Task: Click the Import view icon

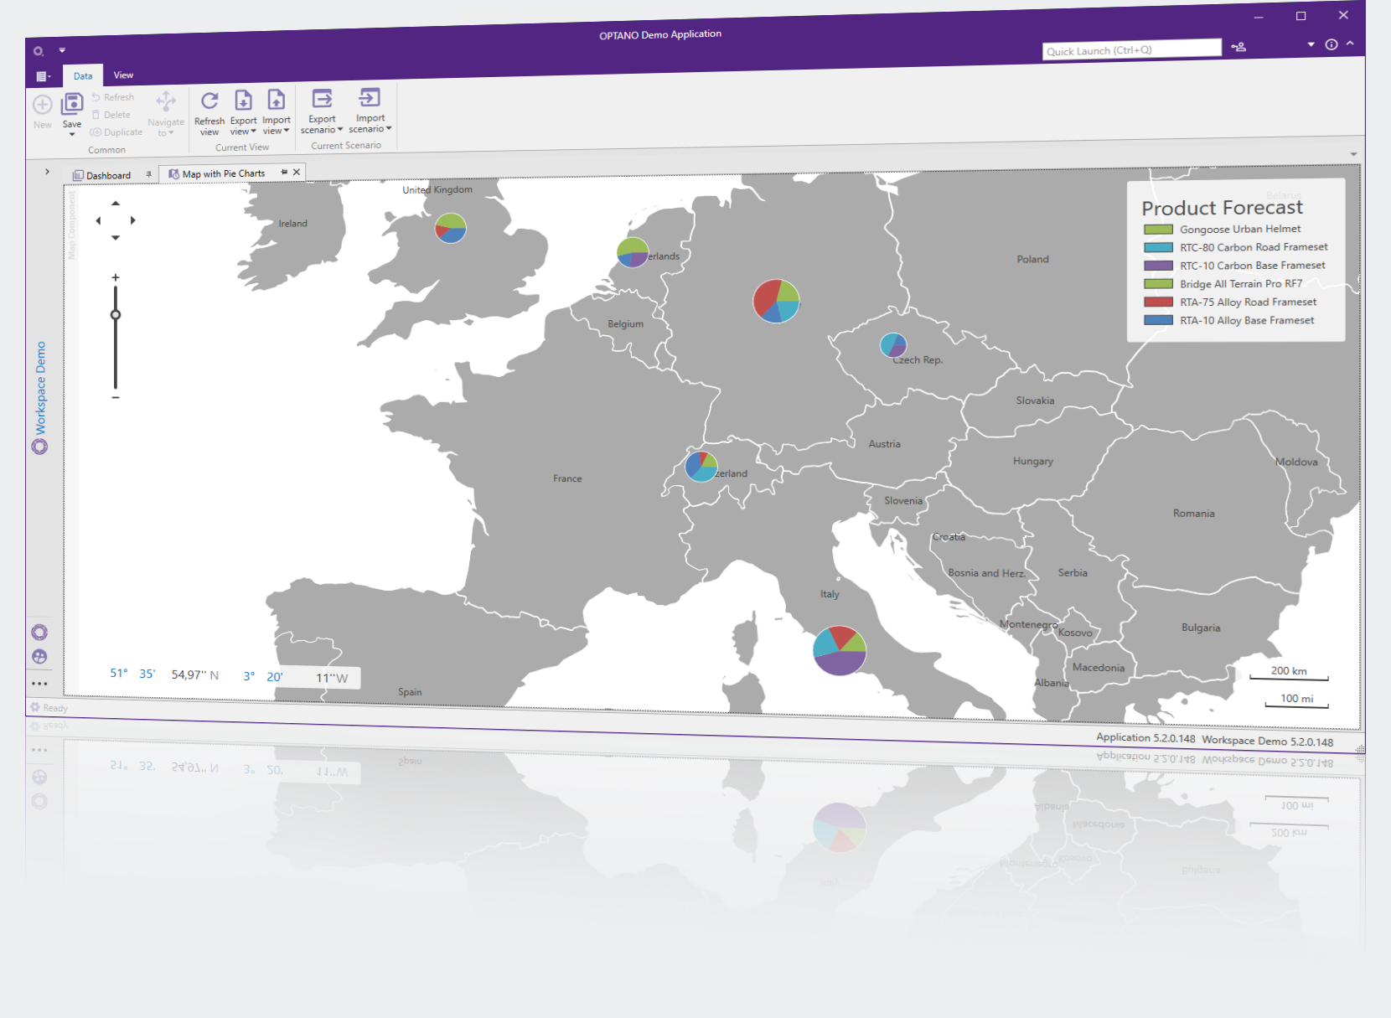Action: point(276,100)
